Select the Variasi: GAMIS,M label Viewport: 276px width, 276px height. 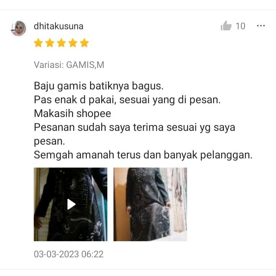(x=69, y=65)
